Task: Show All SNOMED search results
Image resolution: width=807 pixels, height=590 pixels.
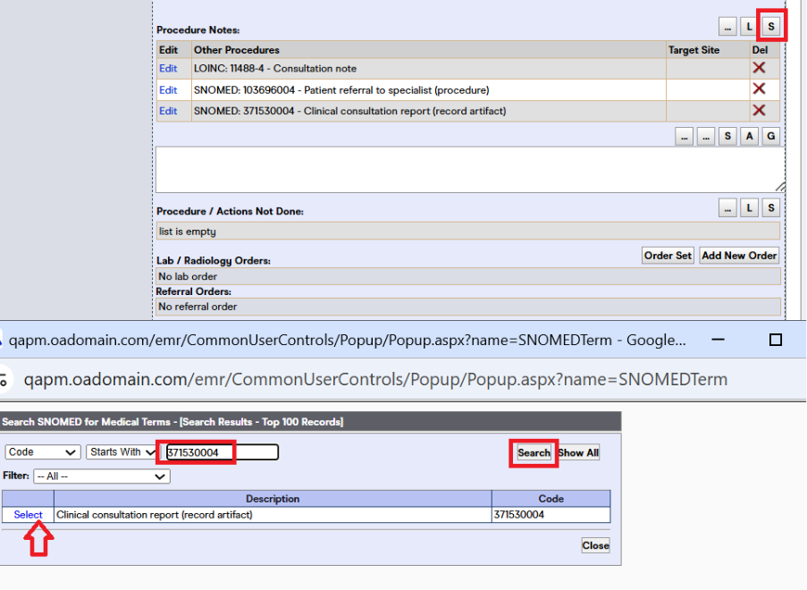Action: 577,452
